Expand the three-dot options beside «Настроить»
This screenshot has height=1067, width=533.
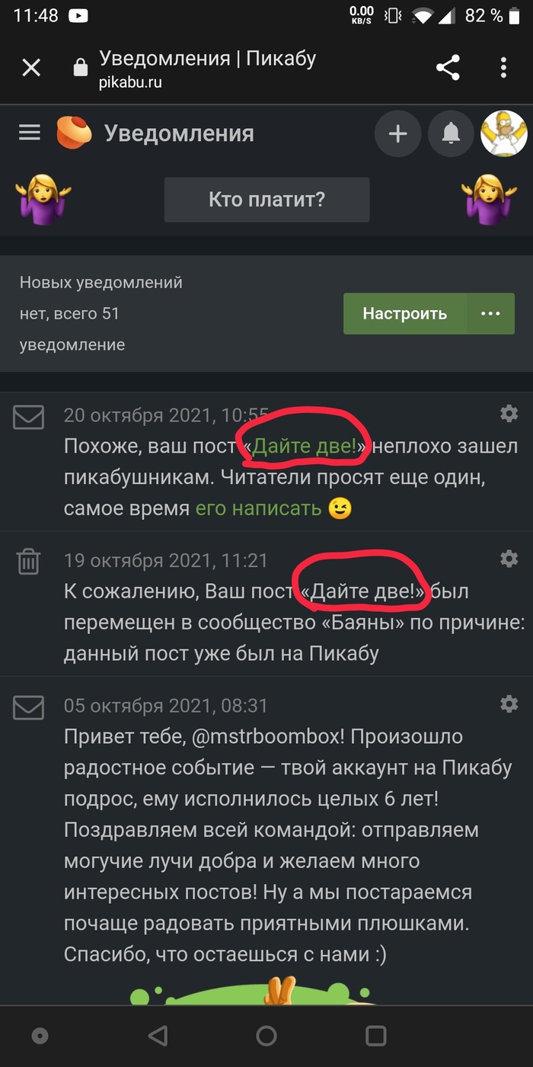(490, 313)
